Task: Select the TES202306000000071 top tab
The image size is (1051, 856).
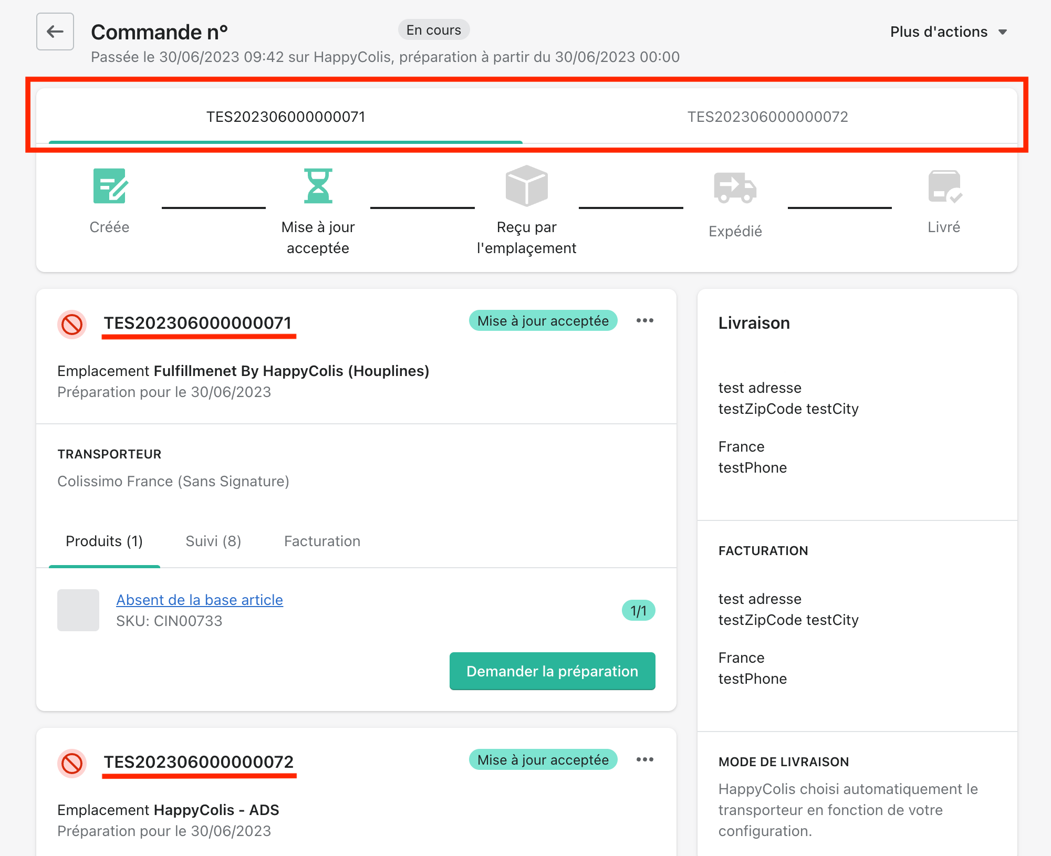Action: click(x=285, y=117)
